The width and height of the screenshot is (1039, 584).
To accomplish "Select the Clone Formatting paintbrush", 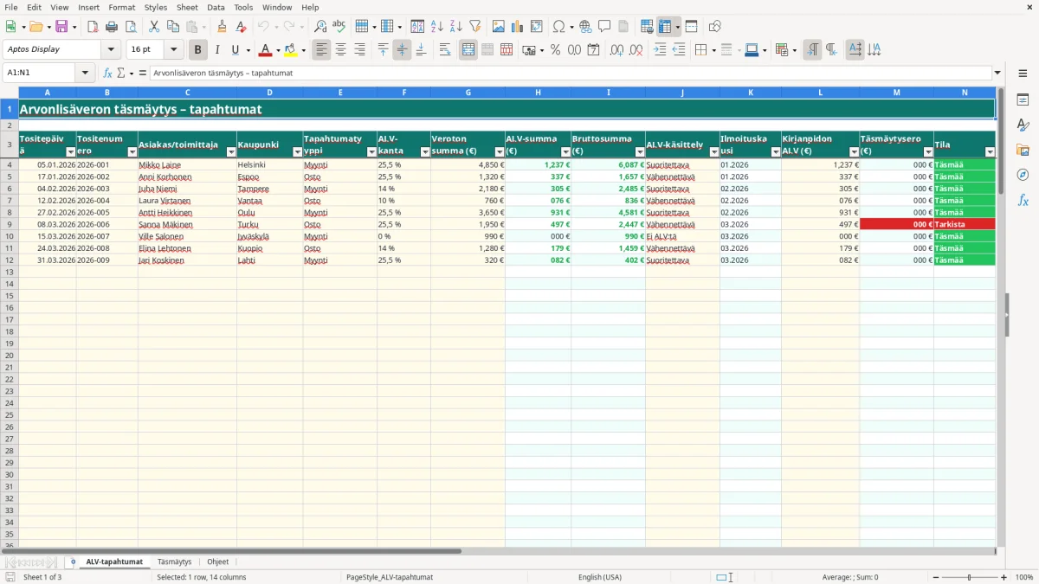I will (x=222, y=27).
